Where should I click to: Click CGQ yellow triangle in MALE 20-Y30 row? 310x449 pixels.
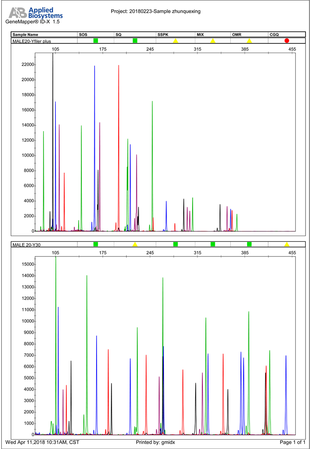287,244
